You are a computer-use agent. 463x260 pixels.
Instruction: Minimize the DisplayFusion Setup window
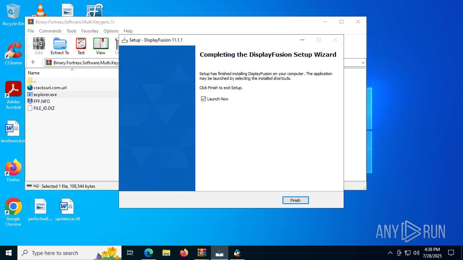click(302, 40)
